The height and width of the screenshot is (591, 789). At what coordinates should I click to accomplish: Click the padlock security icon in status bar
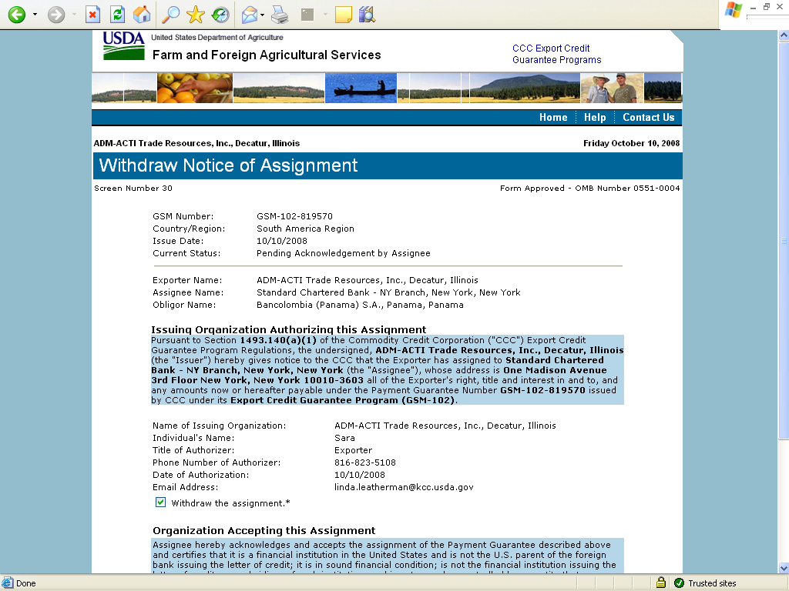point(660,583)
